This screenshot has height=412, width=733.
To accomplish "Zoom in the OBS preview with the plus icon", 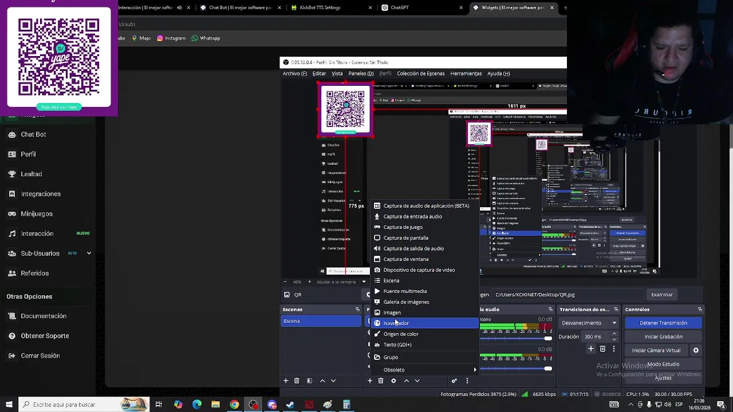I will [310, 282].
